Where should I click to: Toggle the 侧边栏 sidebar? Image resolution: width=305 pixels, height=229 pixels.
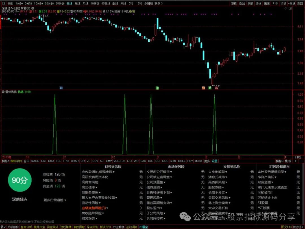pos(298,227)
